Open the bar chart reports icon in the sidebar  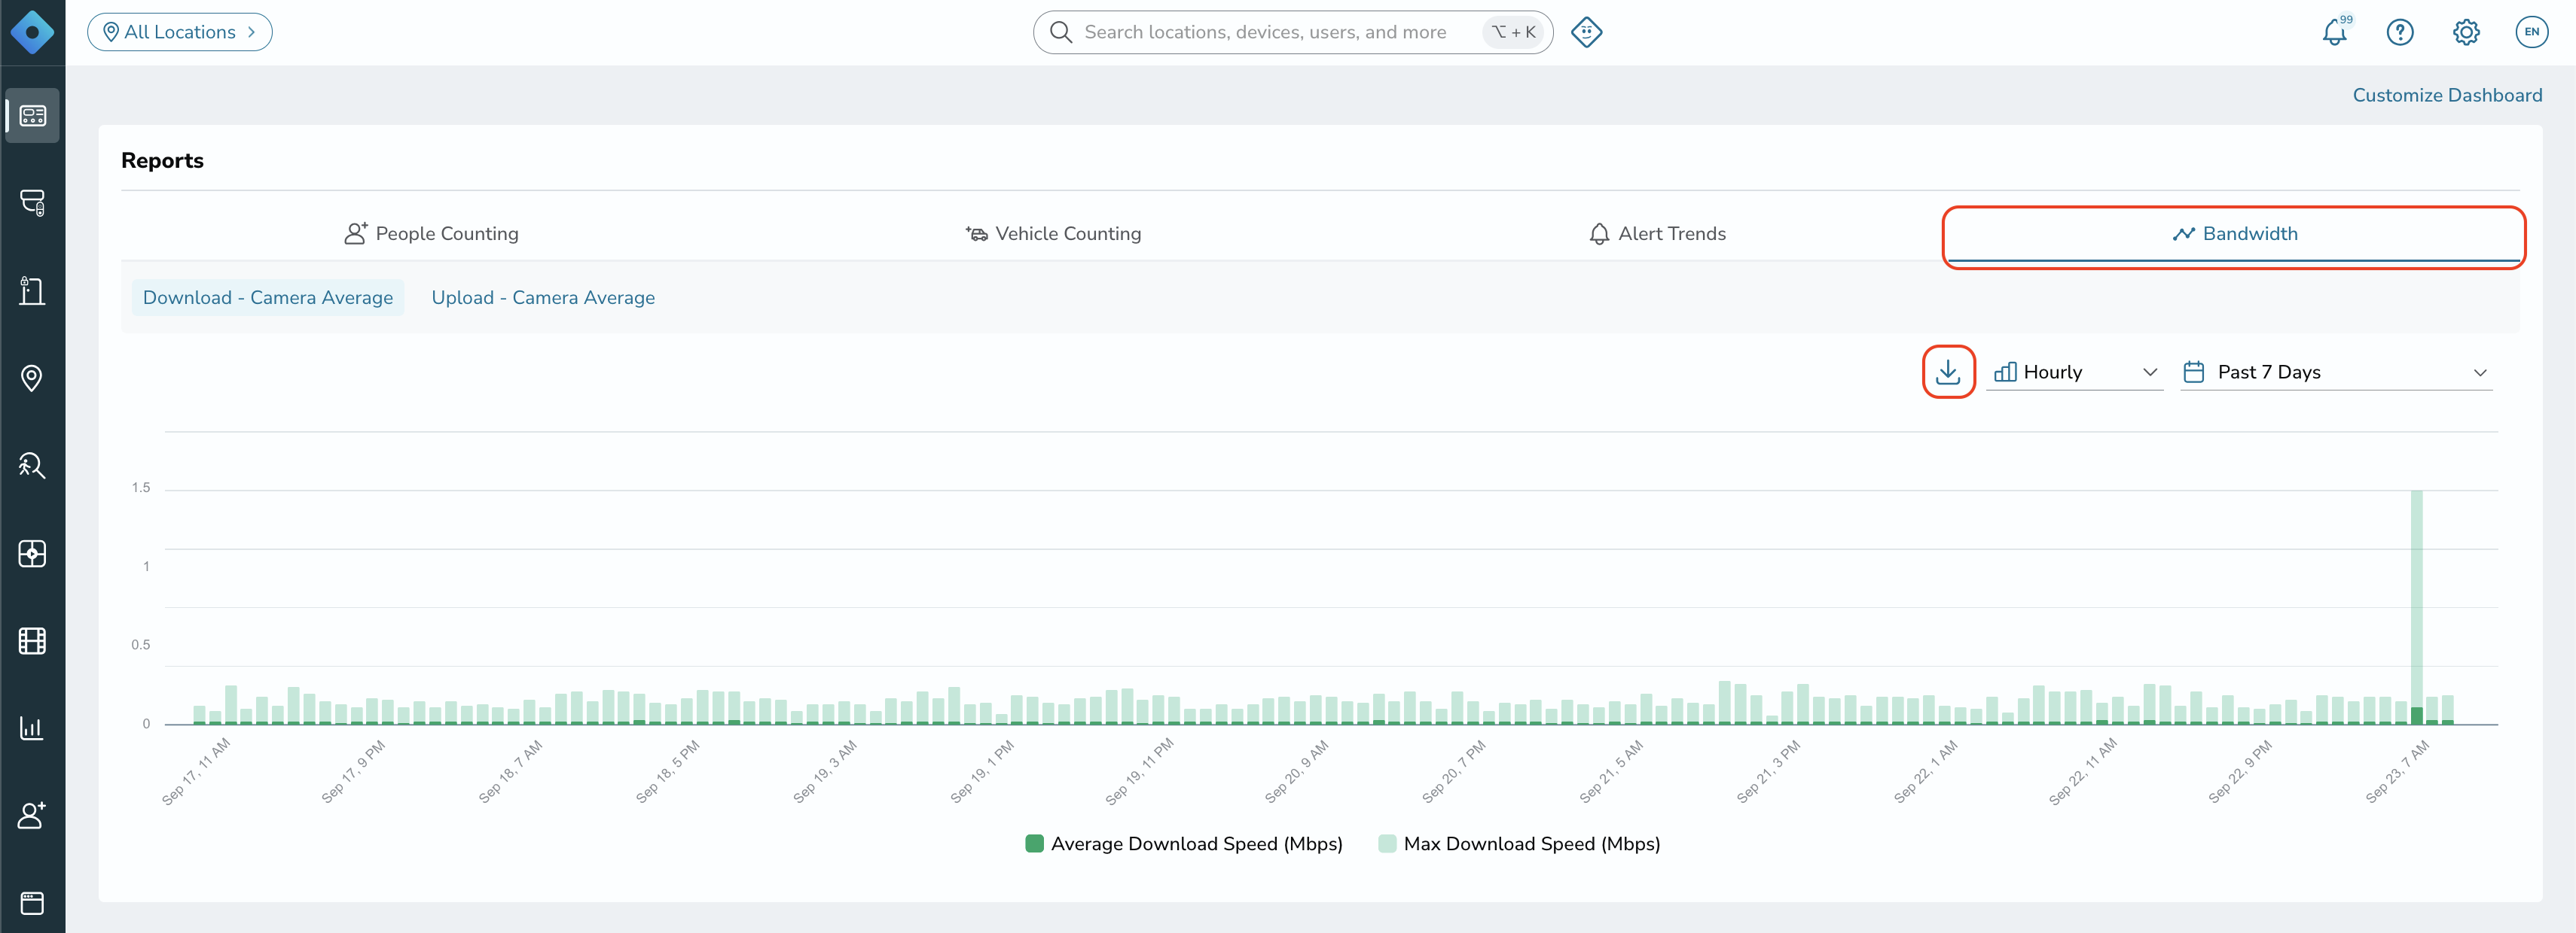tap(32, 728)
